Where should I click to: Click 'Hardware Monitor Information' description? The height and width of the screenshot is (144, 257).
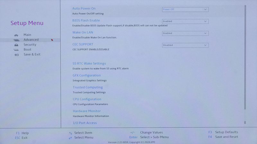coord(91,116)
